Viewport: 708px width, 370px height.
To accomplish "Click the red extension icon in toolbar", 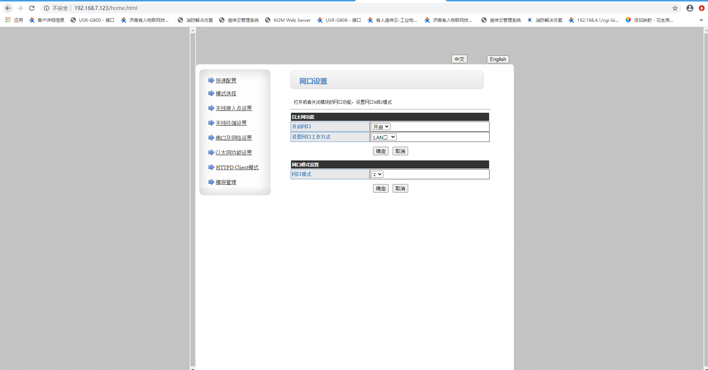I will click(701, 8).
